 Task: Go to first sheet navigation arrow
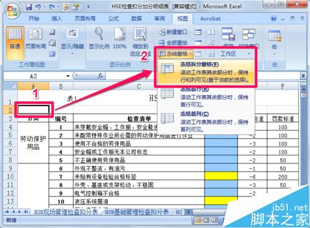(7, 212)
